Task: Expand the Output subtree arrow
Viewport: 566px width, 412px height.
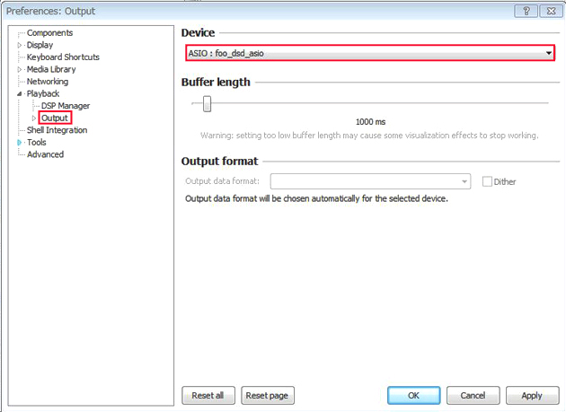Action: click(x=34, y=118)
